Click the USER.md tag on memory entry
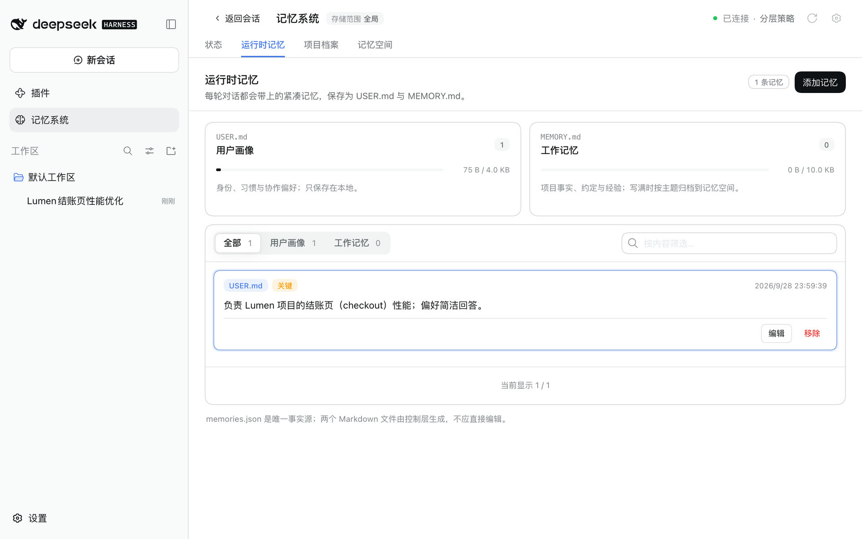This screenshot has height=539, width=862. point(246,286)
